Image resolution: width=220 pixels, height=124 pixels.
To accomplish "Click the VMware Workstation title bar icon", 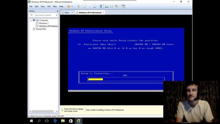I will point(29,2).
